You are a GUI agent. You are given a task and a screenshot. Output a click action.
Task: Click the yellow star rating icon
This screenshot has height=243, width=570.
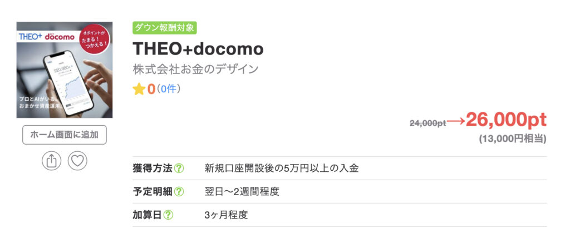[139, 89]
